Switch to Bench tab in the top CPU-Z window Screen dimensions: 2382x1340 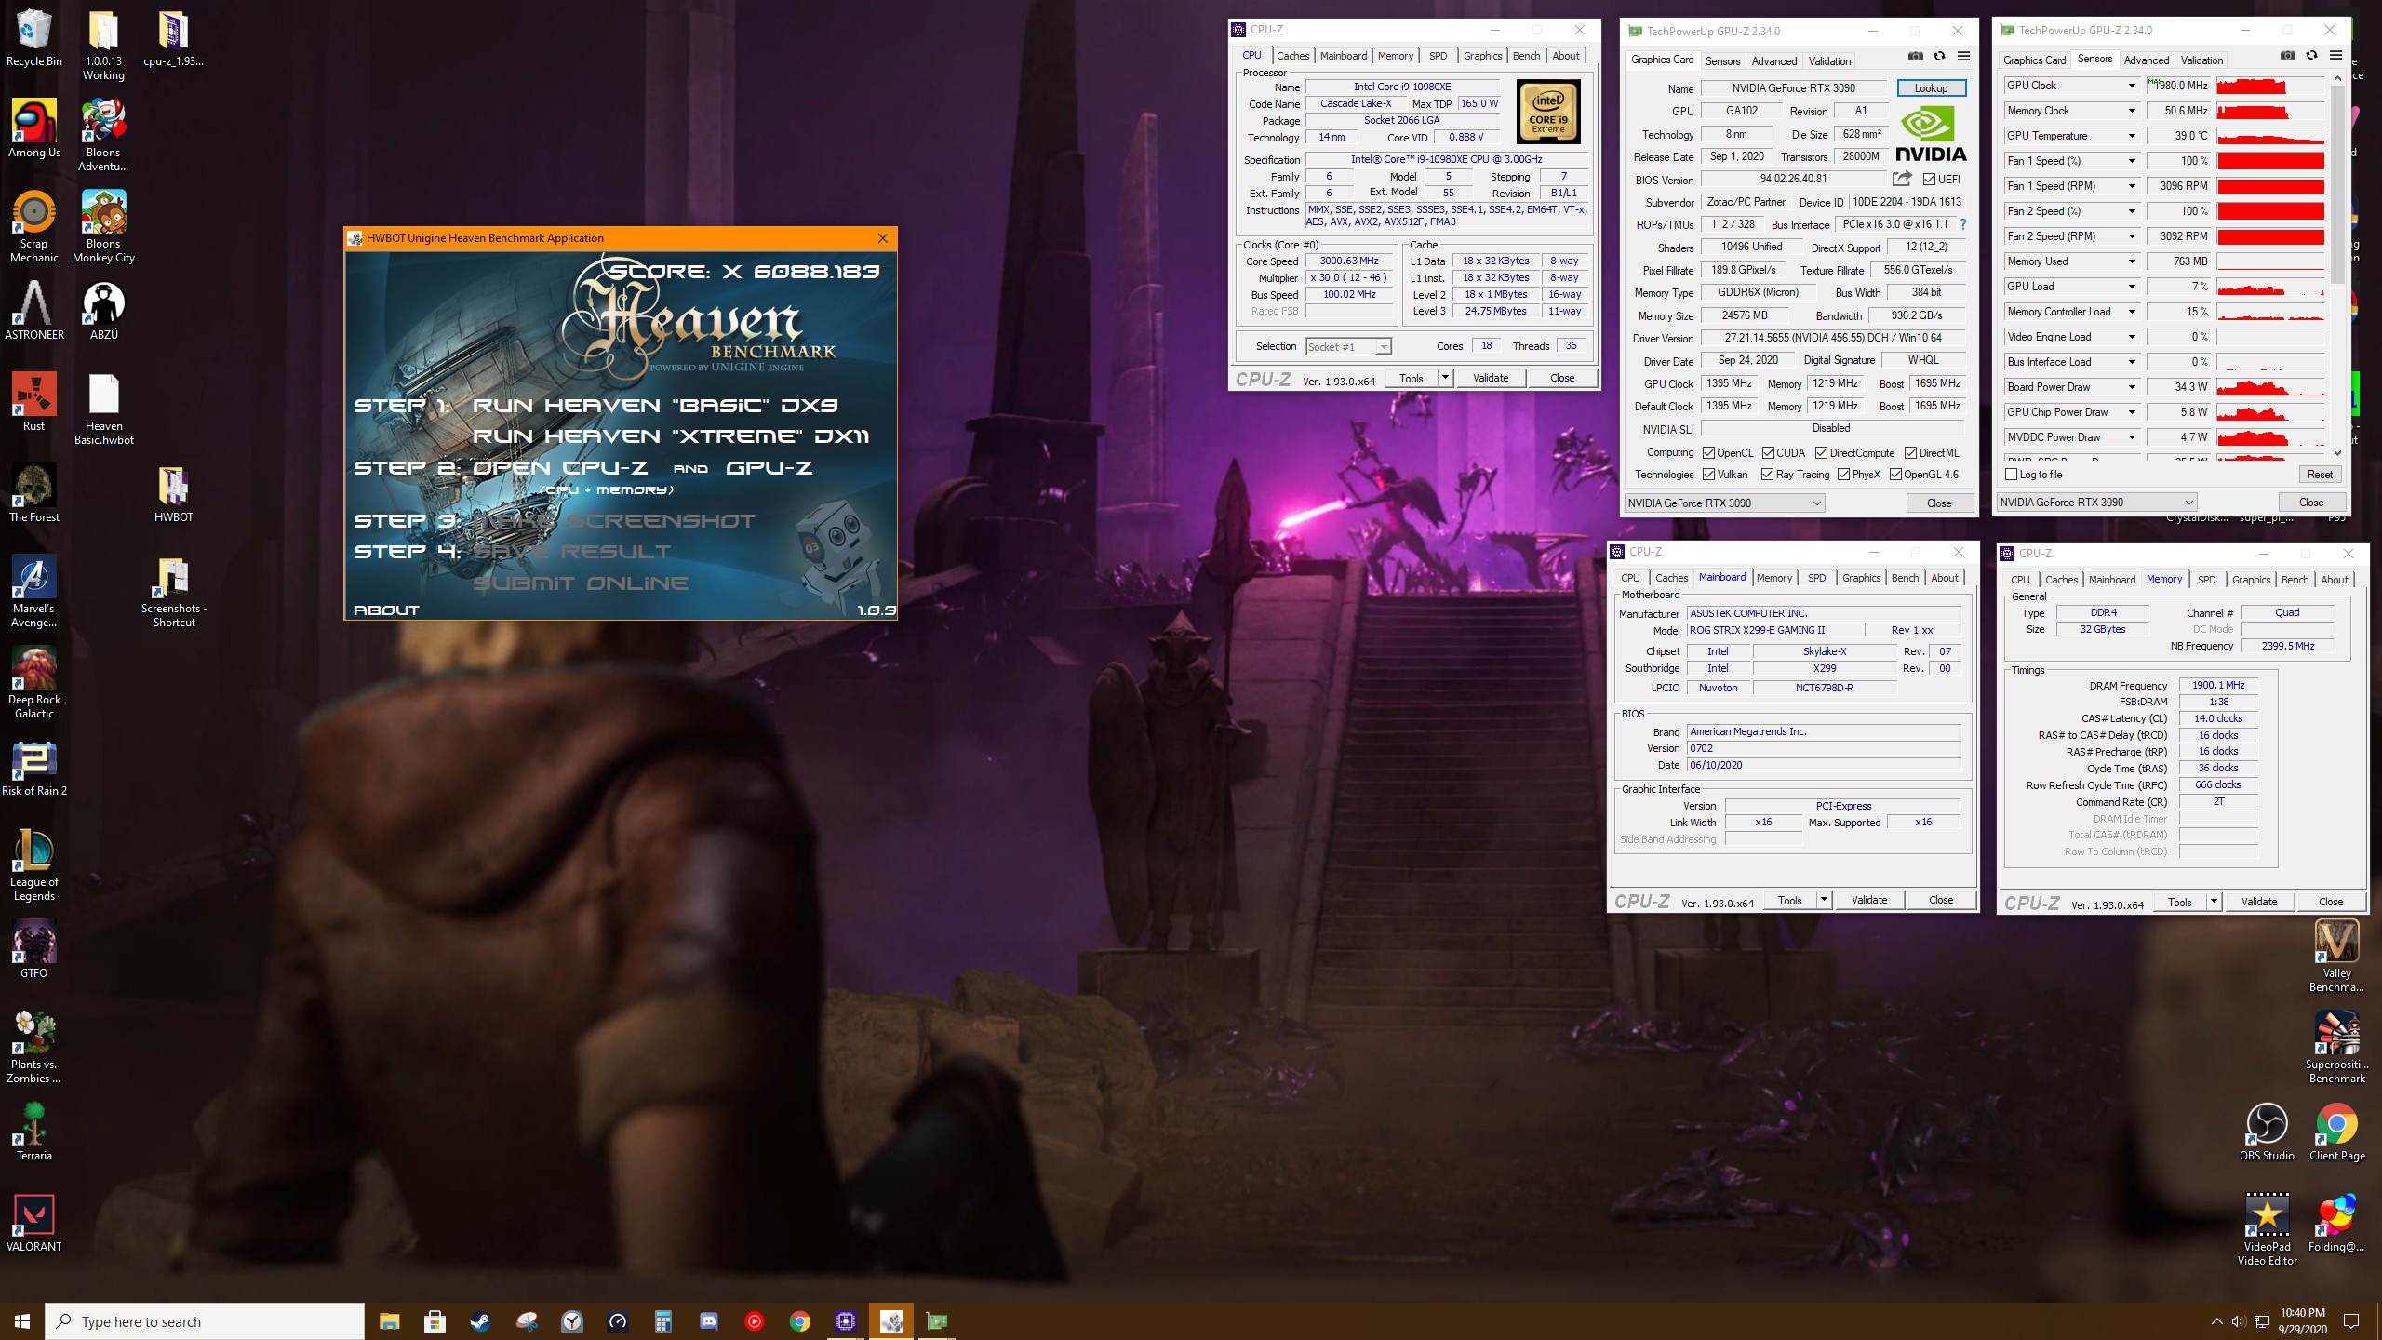pos(1526,56)
